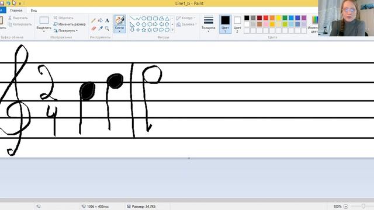Choose the oval shape
Viewport: 374px width, 210px height.
tap(144, 18)
